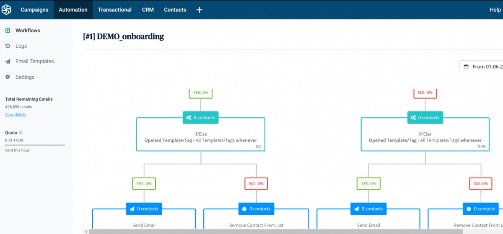Click the Workflows play icon in sidebar

click(x=8, y=31)
